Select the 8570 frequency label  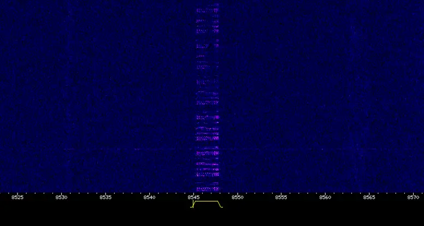coord(413,197)
